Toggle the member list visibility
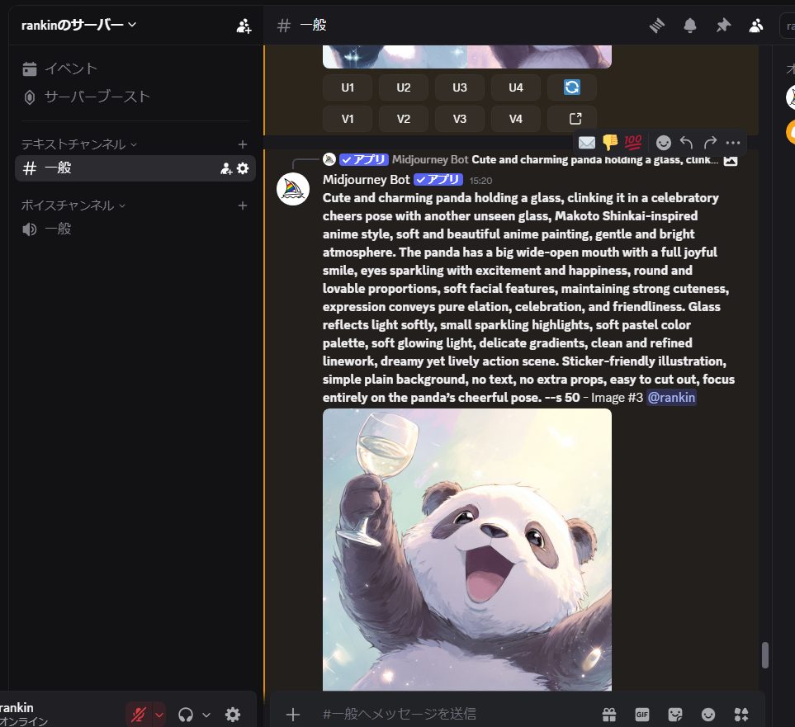Screen dimensions: 795x727 coord(756,26)
